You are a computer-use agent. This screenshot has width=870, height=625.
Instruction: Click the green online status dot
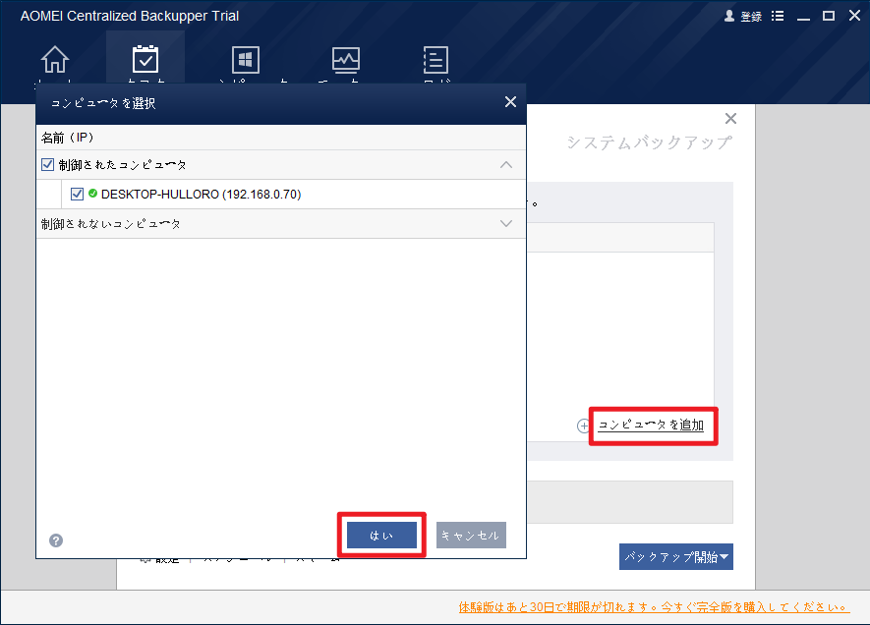coord(92,194)
